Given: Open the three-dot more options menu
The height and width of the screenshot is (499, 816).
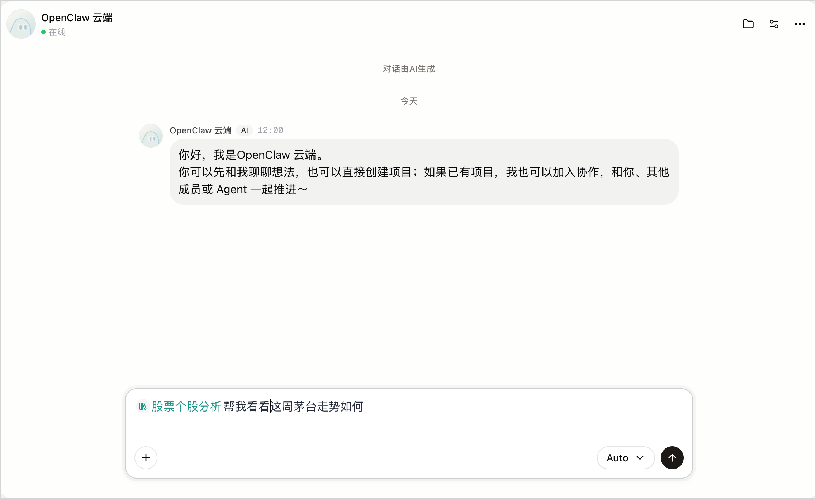Looking at the screenshot, I should [x=800, y=24].
